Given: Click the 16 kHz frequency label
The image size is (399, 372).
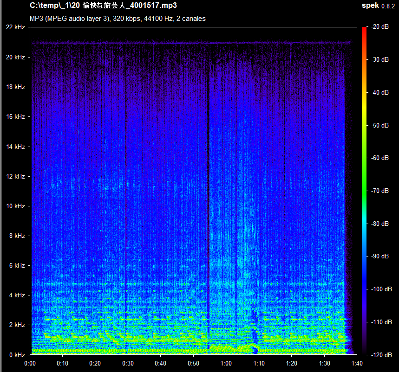Looking at the screenshot, I should pyautogui.click(x=15, y=116).
